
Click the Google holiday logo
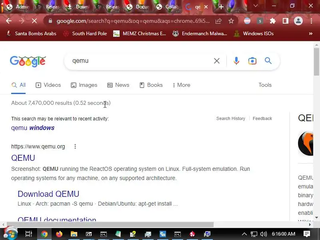[x=28, y=61]
